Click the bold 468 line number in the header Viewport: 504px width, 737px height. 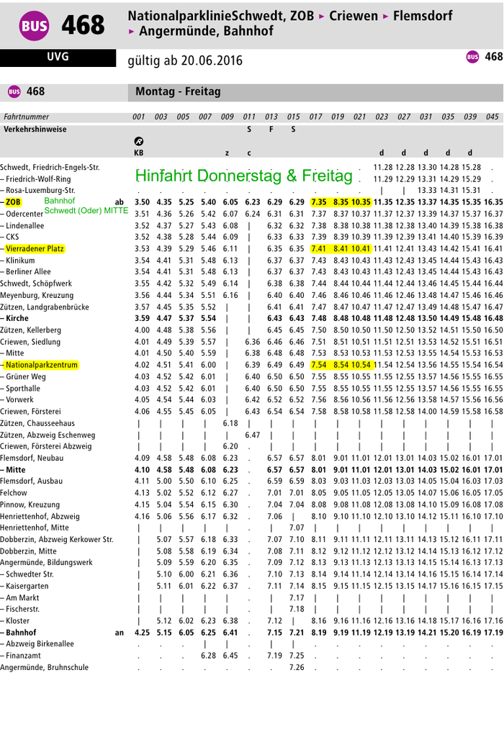pyautogui.click(x=83, y=27)
